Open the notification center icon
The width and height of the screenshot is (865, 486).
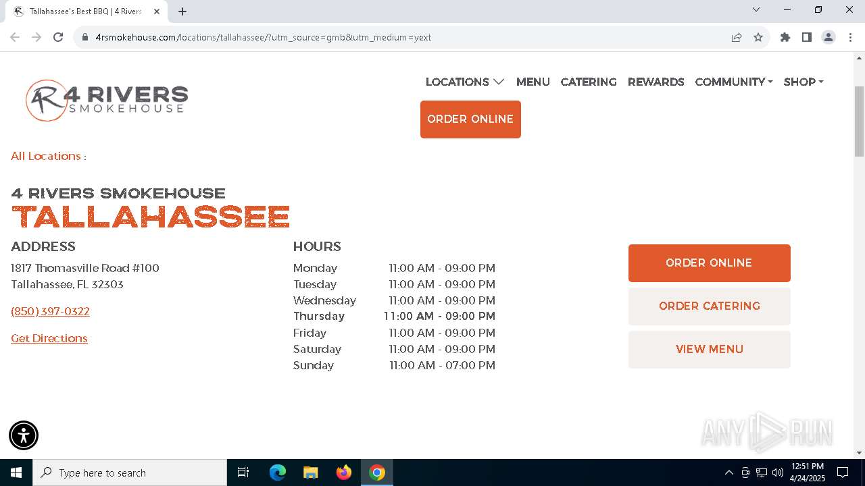pyautogui.click(x=843, y=473)
